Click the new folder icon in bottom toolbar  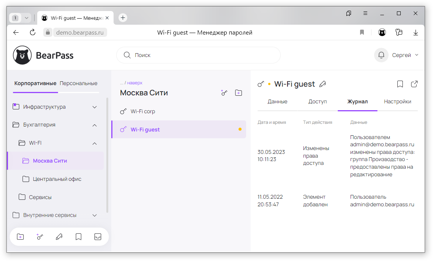[x=21, y=237]
